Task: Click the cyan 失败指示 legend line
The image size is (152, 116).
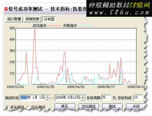Action: point(85,26)
